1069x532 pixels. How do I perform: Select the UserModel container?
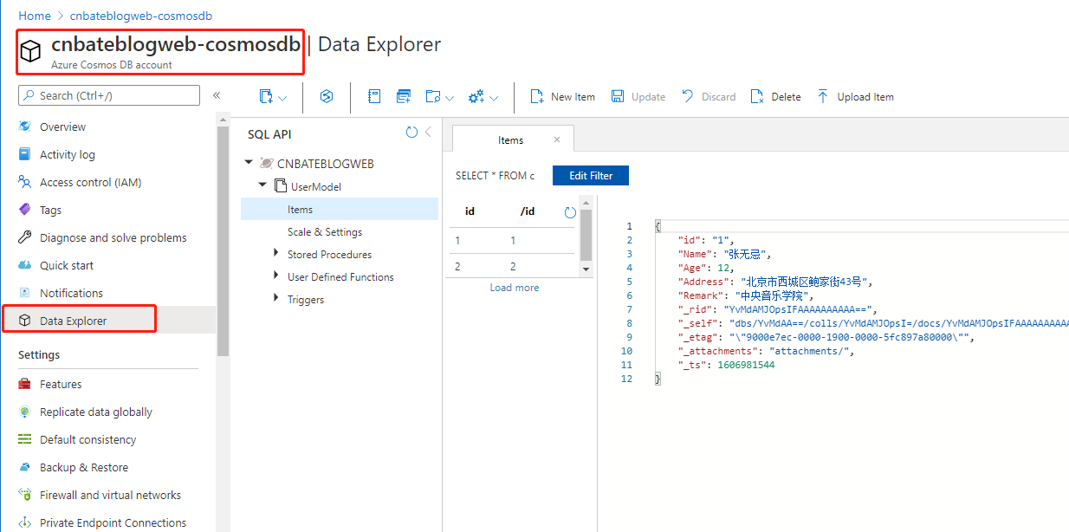[315, 186]
